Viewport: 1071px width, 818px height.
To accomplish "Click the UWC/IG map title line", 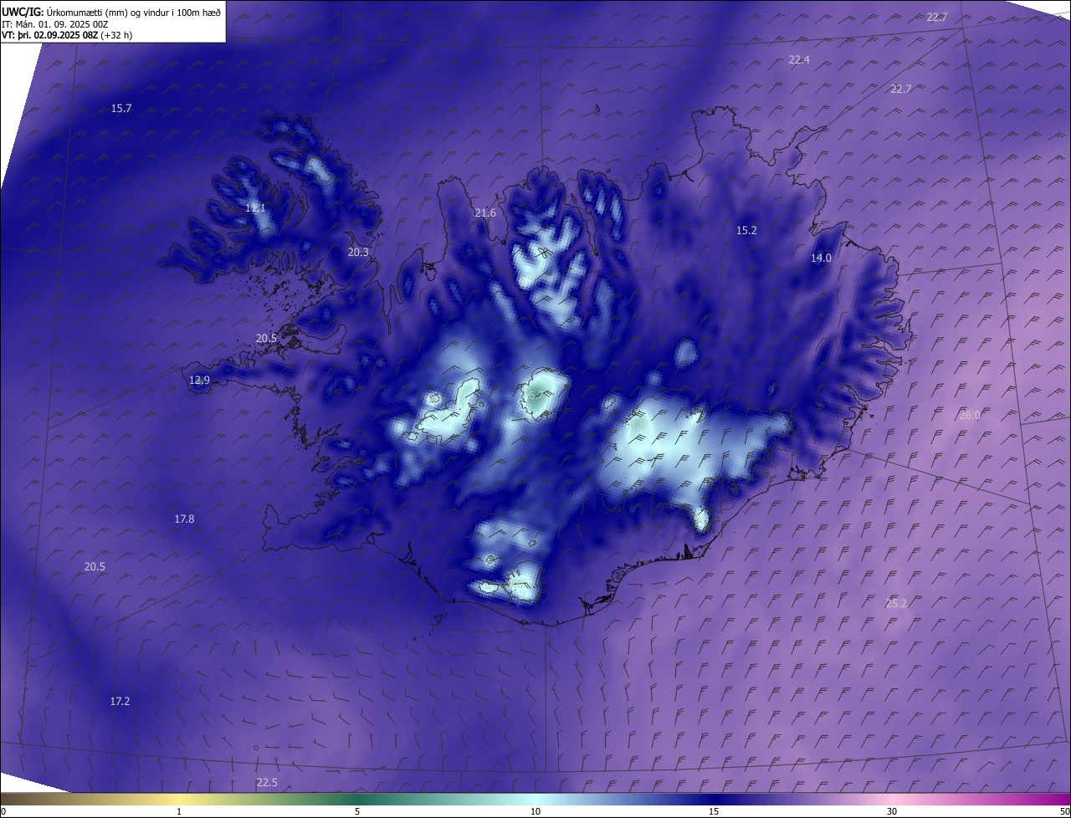I will (x=111, y=13).
